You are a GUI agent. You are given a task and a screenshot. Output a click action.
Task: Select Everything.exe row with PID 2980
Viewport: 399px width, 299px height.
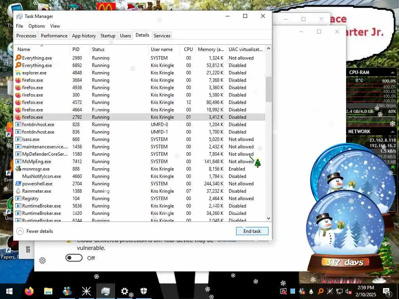[139, 58]
